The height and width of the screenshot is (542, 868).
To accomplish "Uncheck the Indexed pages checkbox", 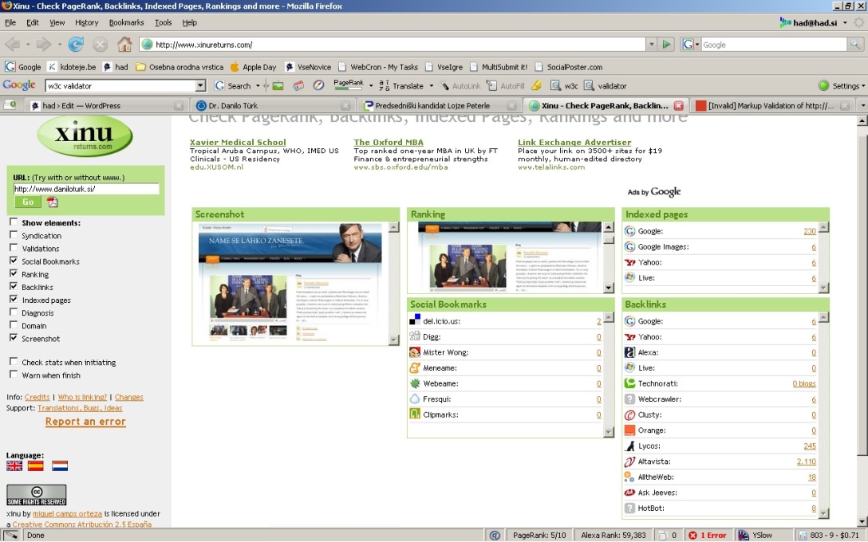I will pos(14,299).
